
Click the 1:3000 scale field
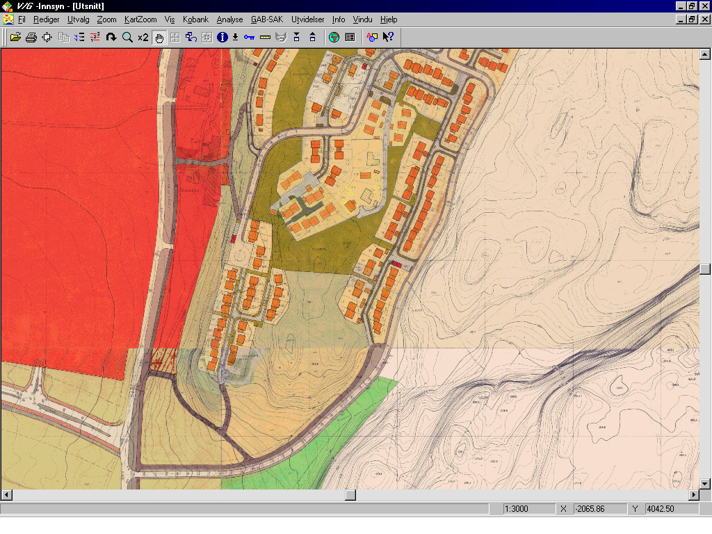point(529,509)
